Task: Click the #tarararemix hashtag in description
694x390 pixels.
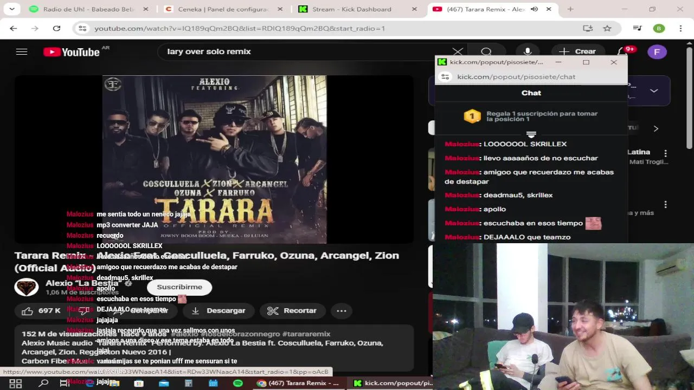Action: tap(306, 334)
